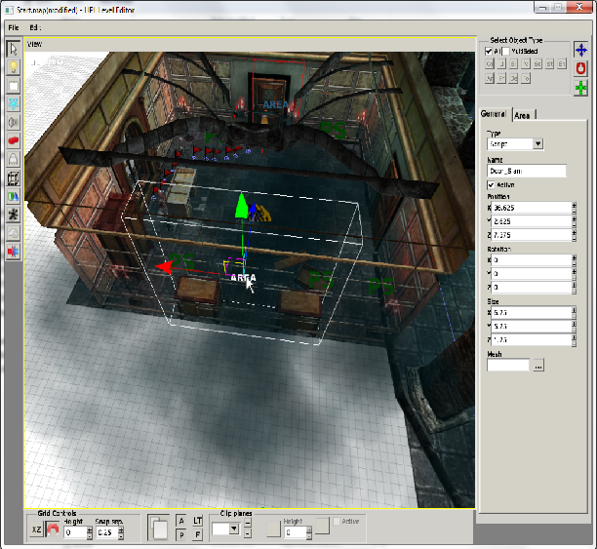Click the blue move gizmo icon

(581, 50)
